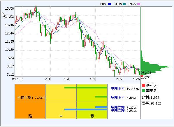Click the green 套牢盘 legend square

tap(143, 91)
